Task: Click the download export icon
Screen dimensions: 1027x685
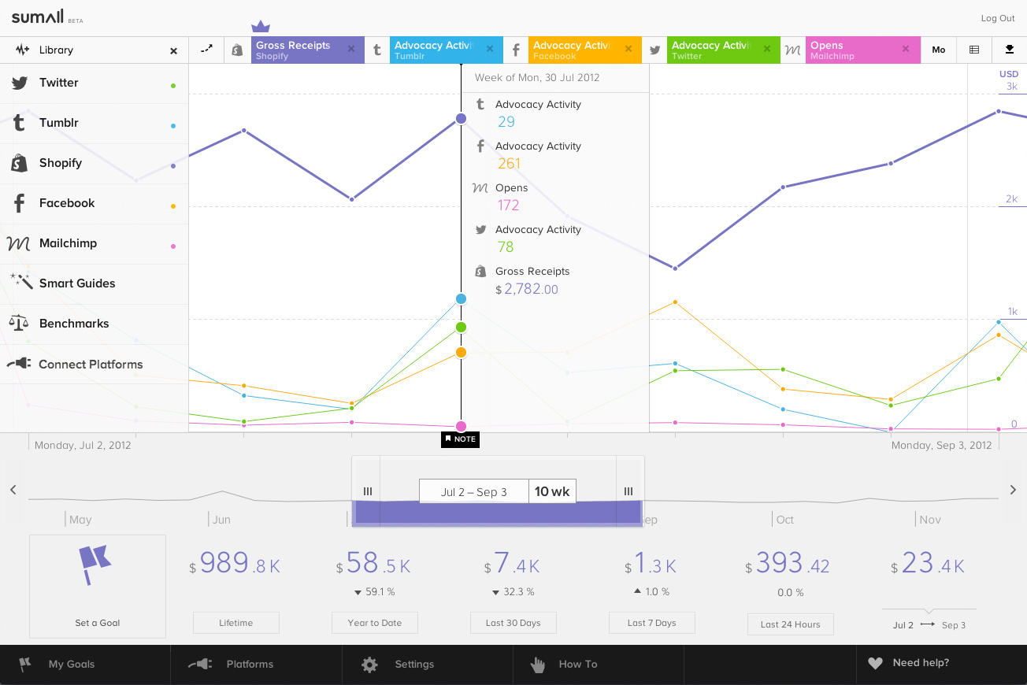Action: click(1010, 50)
